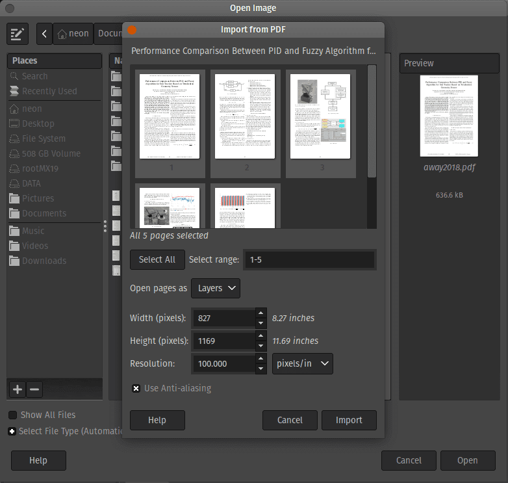The width and height of the screenshot is (508, 483).
Task: Click Help in the Import from PDF dialog
Action: (x=157, y=420)
